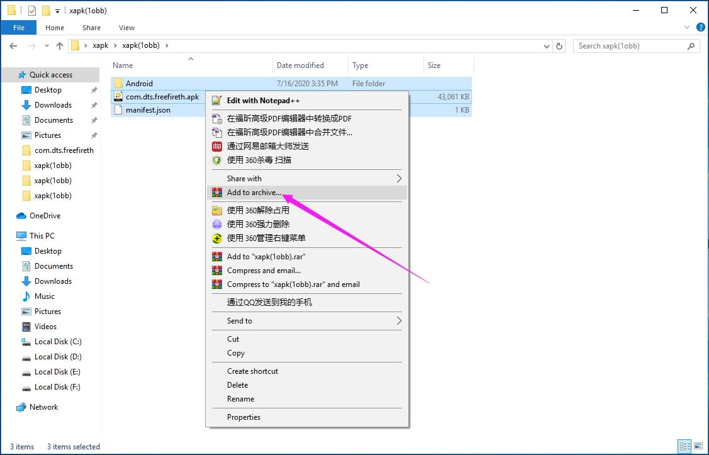Switch to the View ribbon tab
709x455 pixels.
point(126,28)
